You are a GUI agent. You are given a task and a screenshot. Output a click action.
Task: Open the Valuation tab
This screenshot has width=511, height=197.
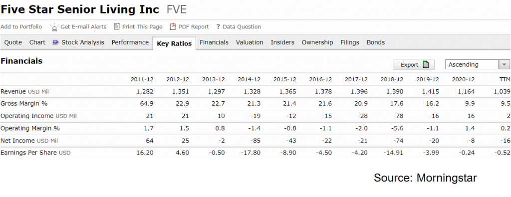pyautogui.click(x=250, y=42)
